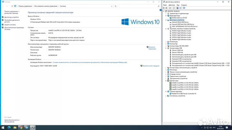
Task: Open Microsoft Edge from the taskbar
Action: point(9,127)
